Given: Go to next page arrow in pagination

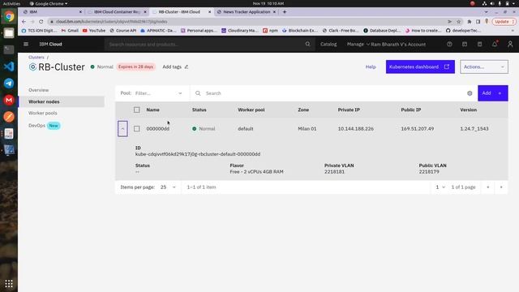Looking at the screenshot, I should 501,187.
